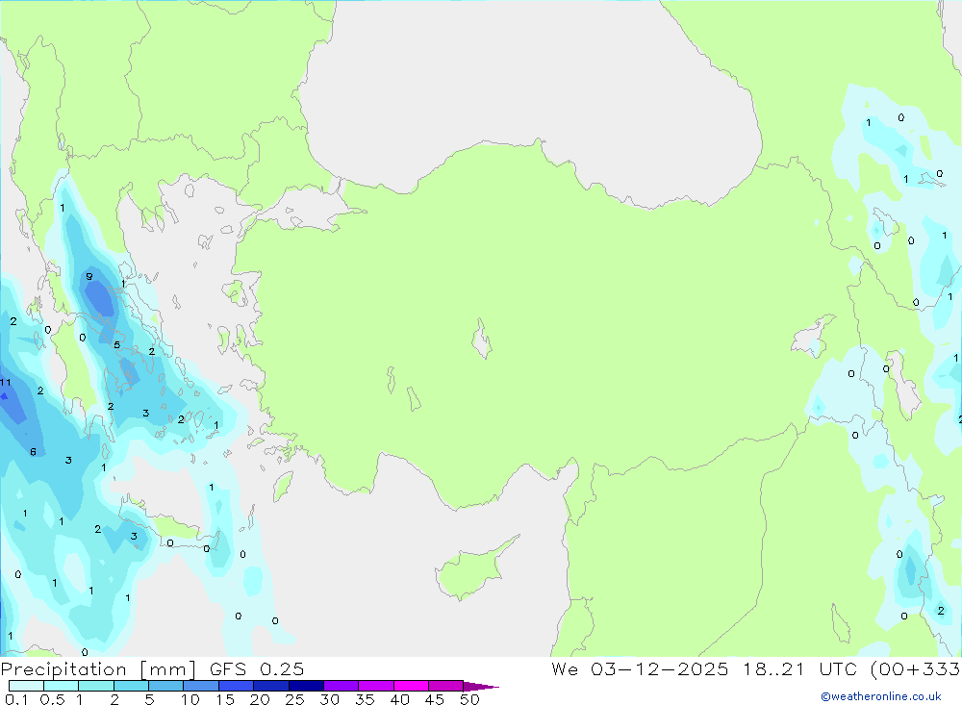Click the '9' precipitation value over Greece
Image resolution: width=962 pixels, height=705 pixels.
[x=89, y=277]
